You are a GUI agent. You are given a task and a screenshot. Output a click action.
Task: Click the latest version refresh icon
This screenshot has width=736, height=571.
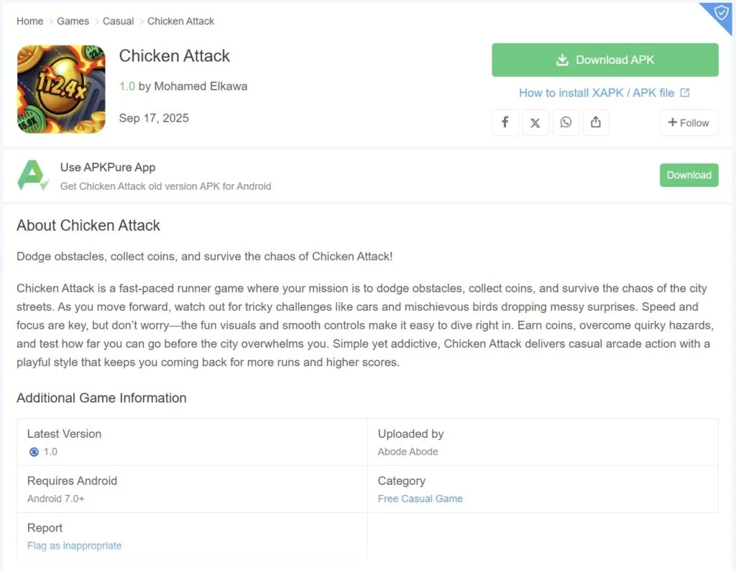coord(33,452)
